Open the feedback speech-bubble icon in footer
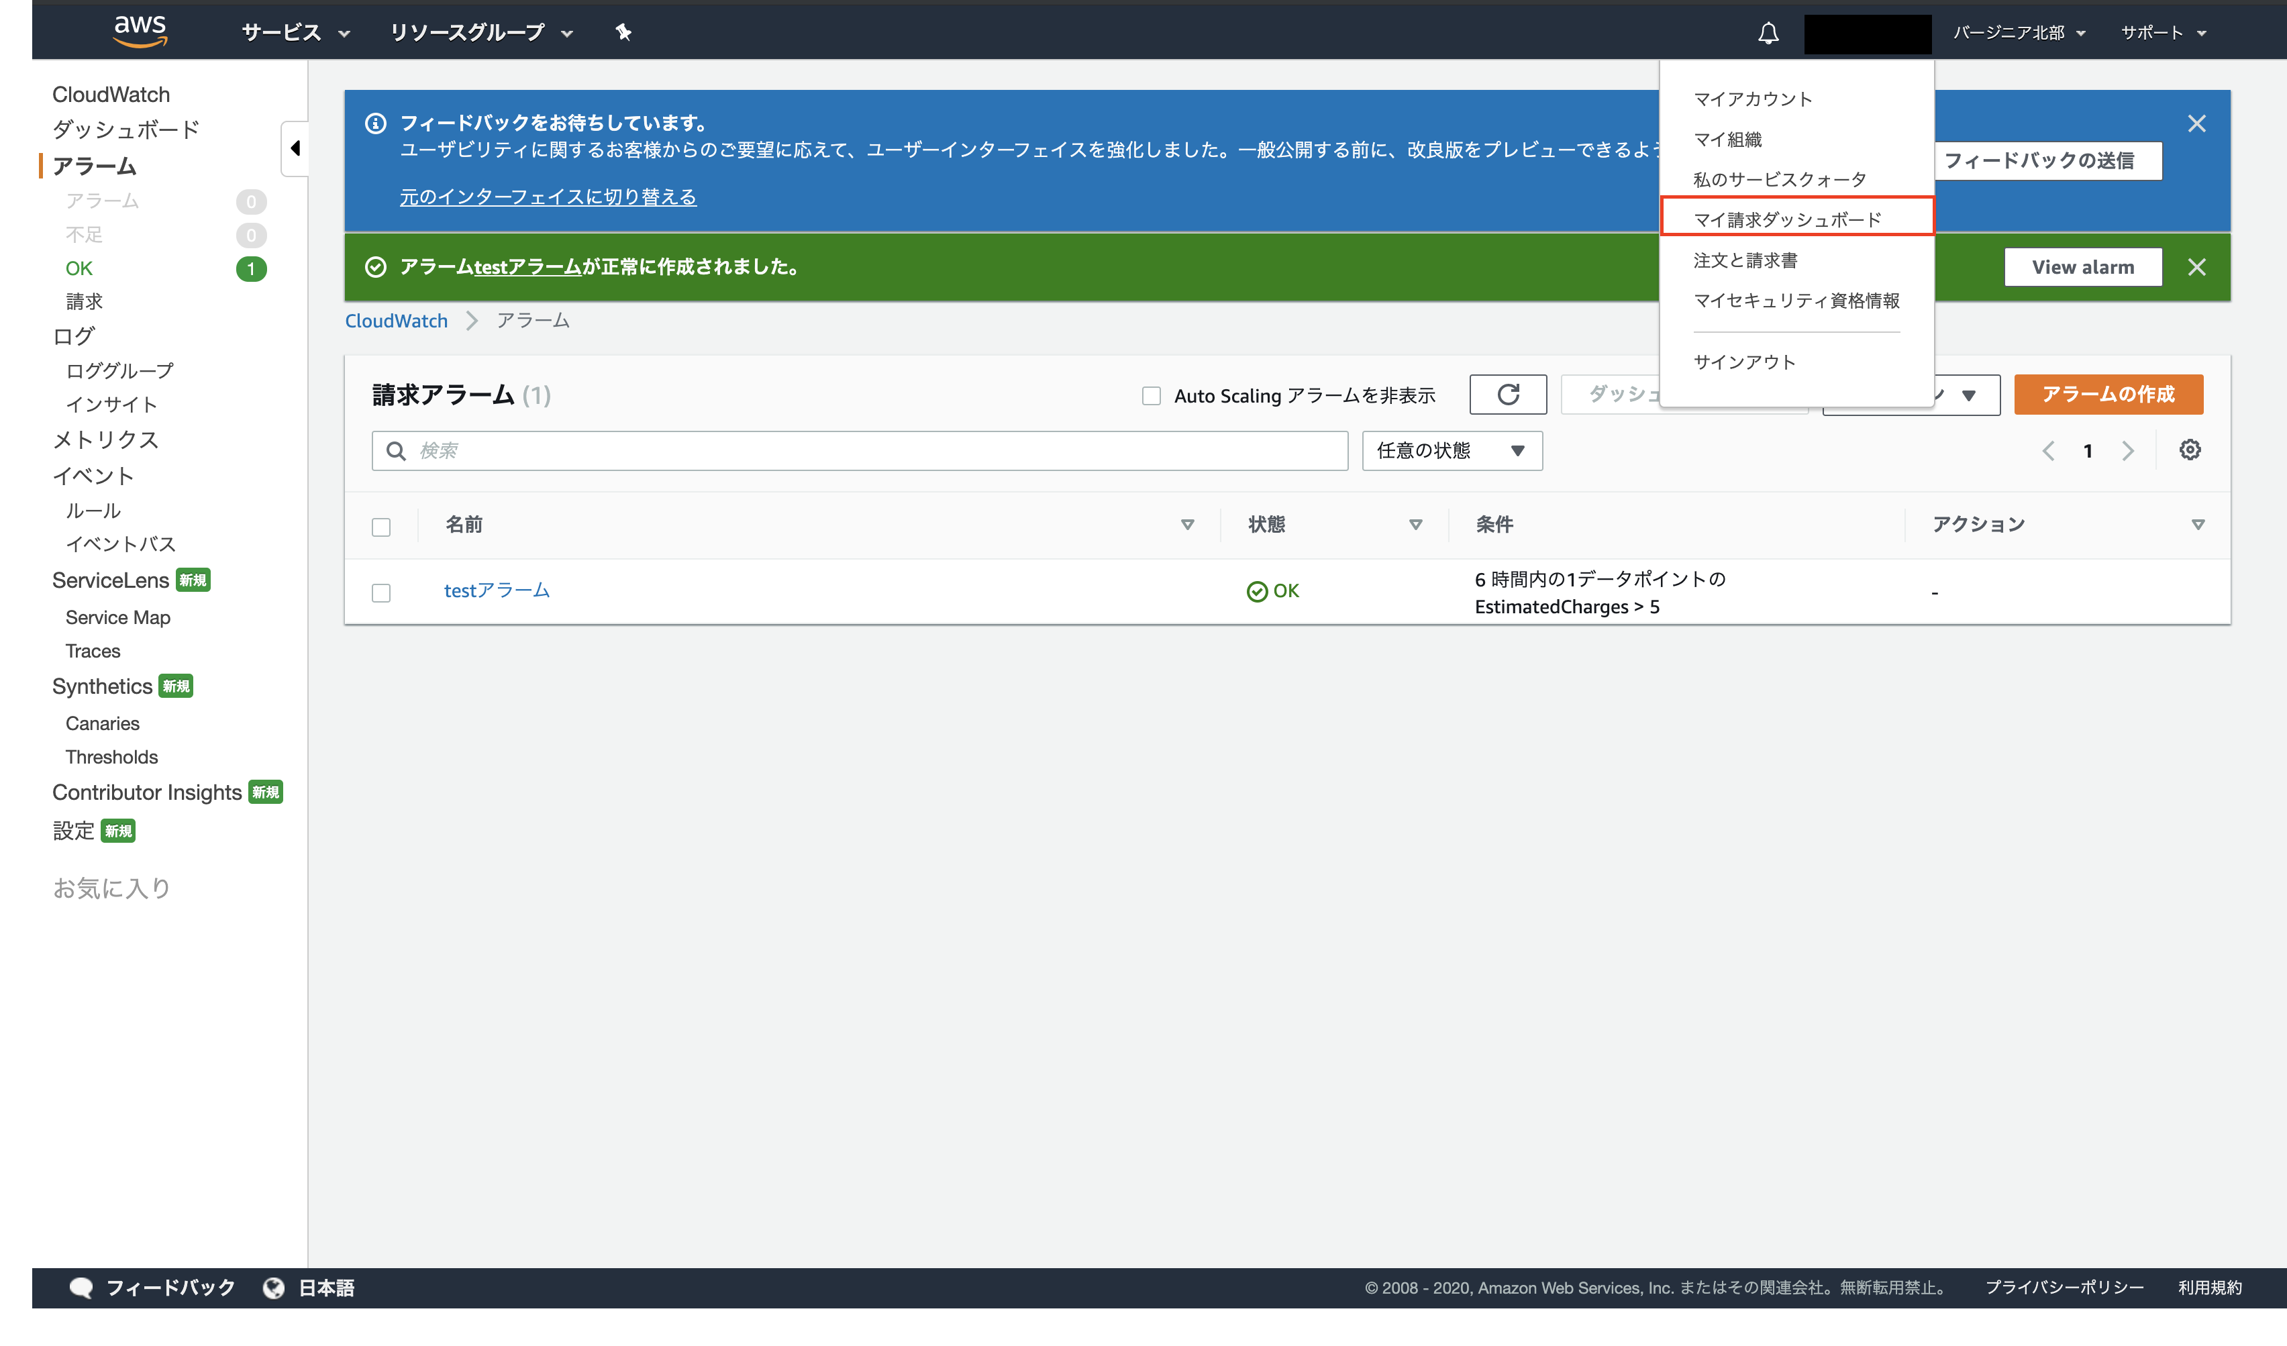Viewport: 2287px width, 1346px height. [x=81, y=1287]
